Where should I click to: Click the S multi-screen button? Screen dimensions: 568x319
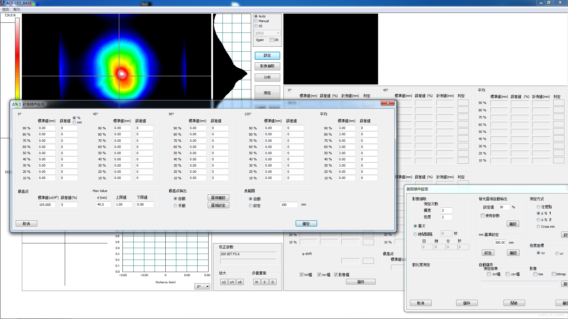pos(264,282)
